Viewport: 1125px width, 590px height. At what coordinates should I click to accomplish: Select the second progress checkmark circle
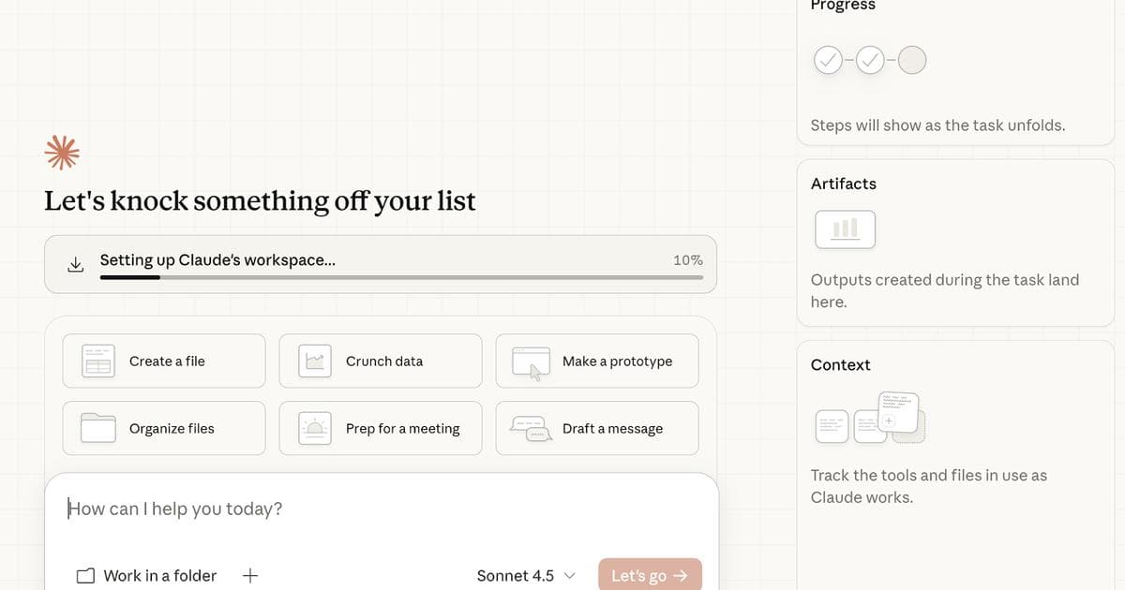870,59
